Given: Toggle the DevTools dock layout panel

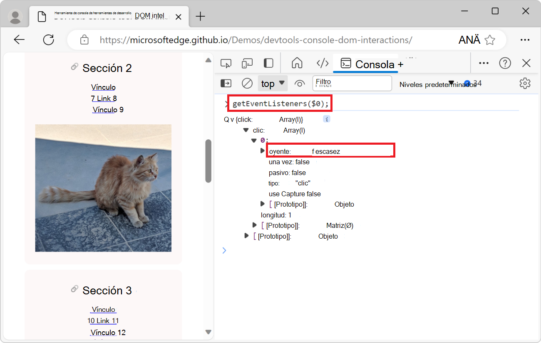Looking at the screenshot, I should (268, 63).
